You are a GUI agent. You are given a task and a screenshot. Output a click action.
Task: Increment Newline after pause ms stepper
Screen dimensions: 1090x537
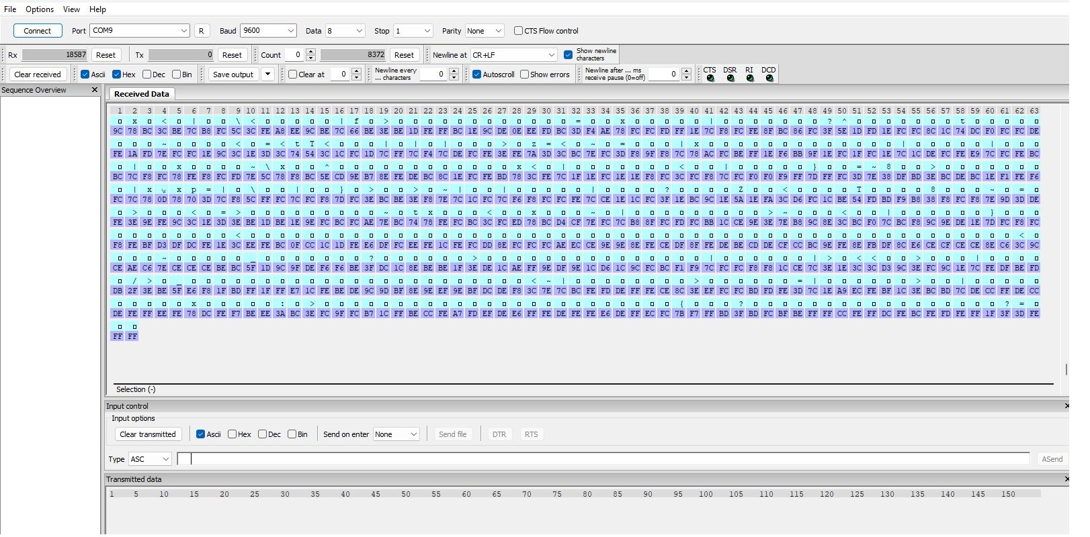[686, 71]
